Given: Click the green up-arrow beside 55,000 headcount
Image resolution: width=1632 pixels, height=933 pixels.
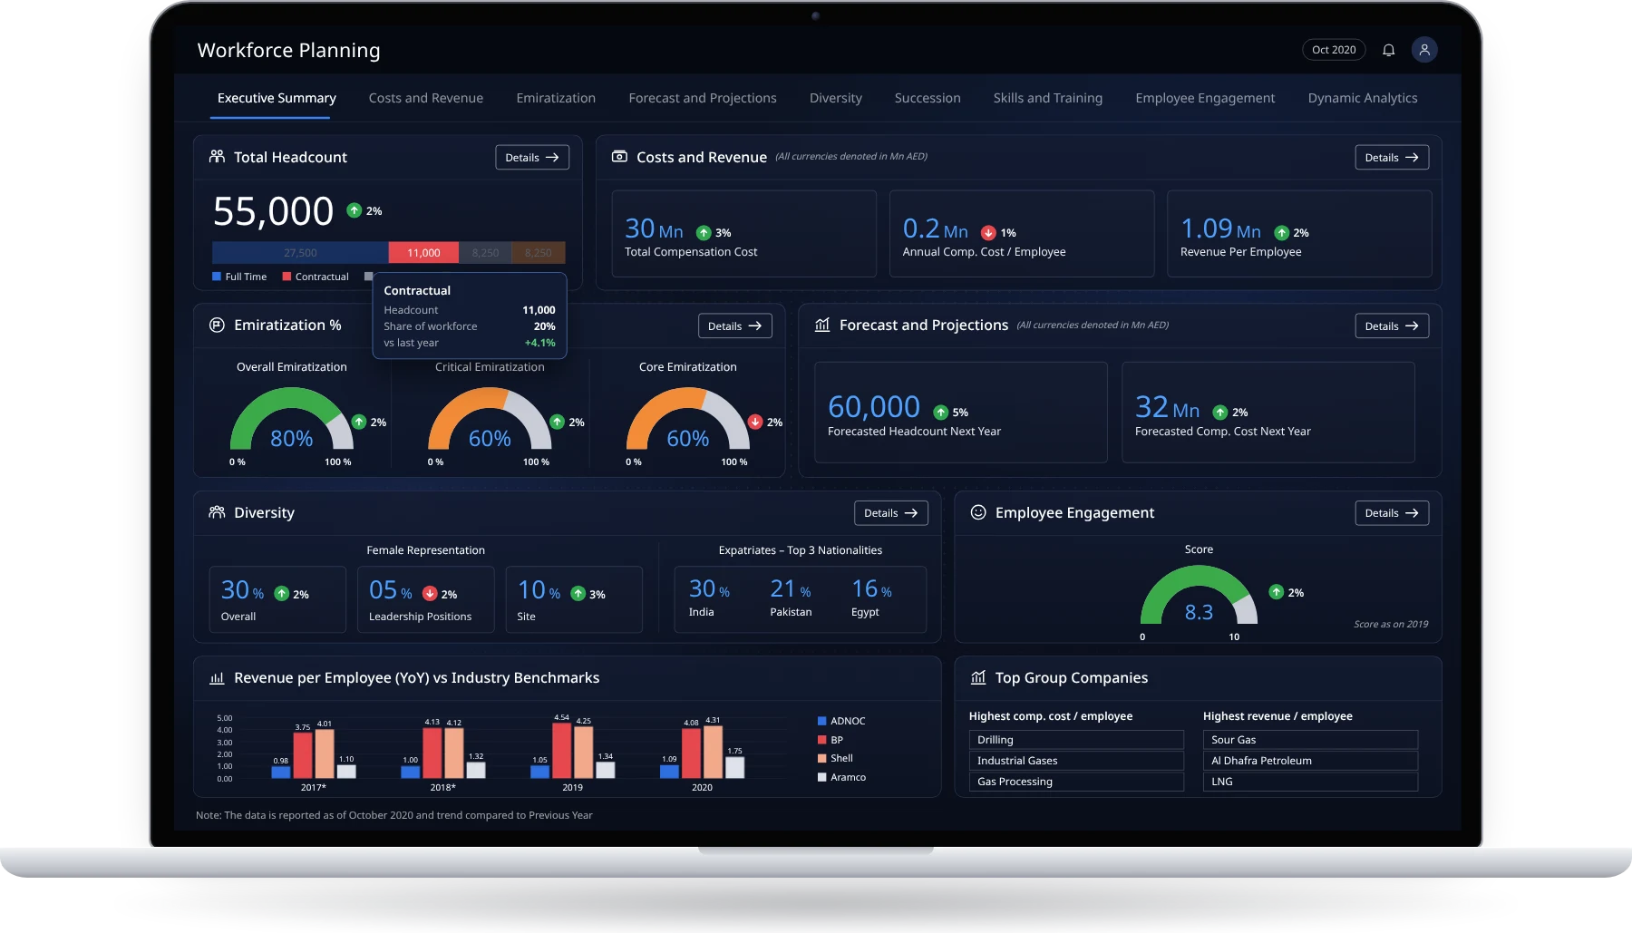Looking at the screenshot, I should pyautogui.click(x=355, y=210).
